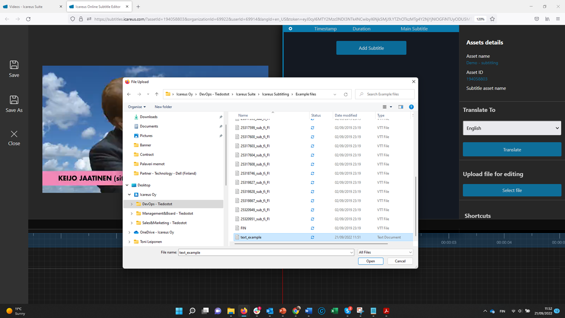Click Icareus Suite in the breadcrumb path
The height and width of the screenshot is (318, 565).
click(x=245, y=94)
